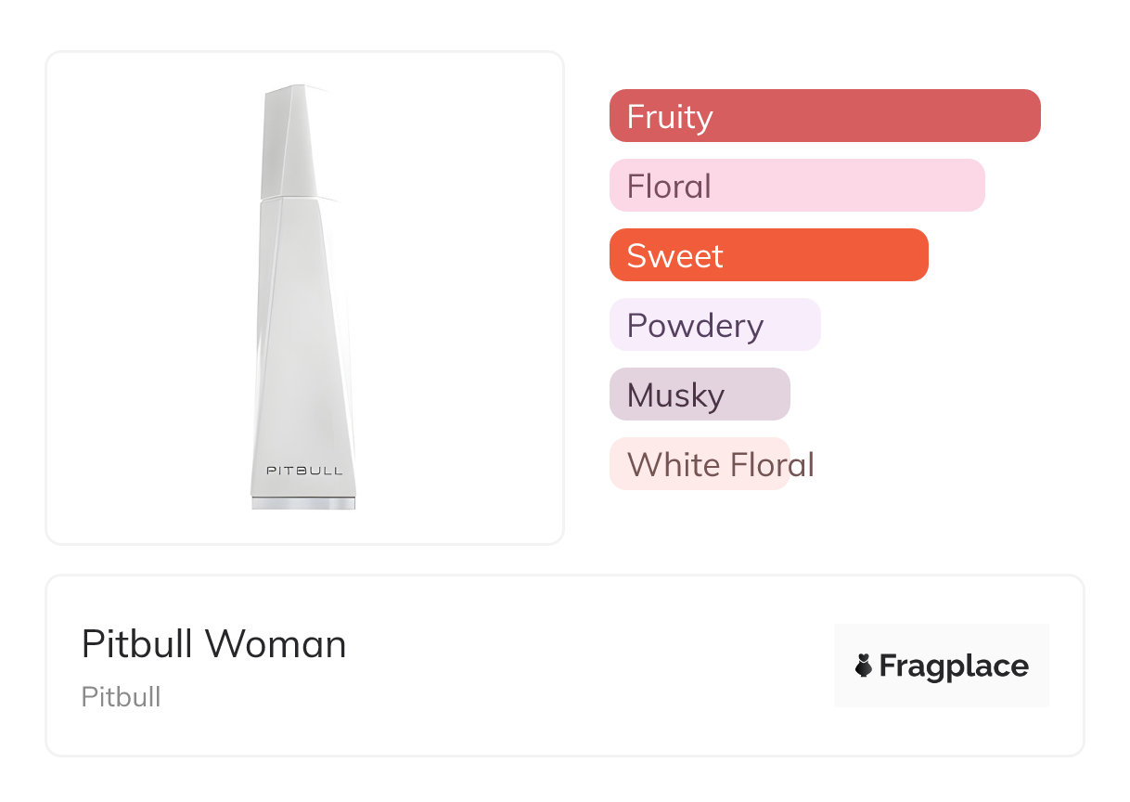Click the Powdery text label
Image resolution: width=1130 pixels, height=802 pixels.
[x=695, y=326]
